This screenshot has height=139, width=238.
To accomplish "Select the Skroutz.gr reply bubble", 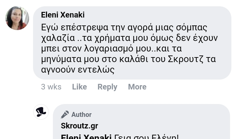I will 141,122.
